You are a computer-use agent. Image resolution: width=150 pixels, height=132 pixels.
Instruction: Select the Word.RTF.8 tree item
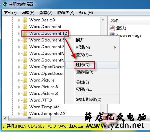[41, 100]
